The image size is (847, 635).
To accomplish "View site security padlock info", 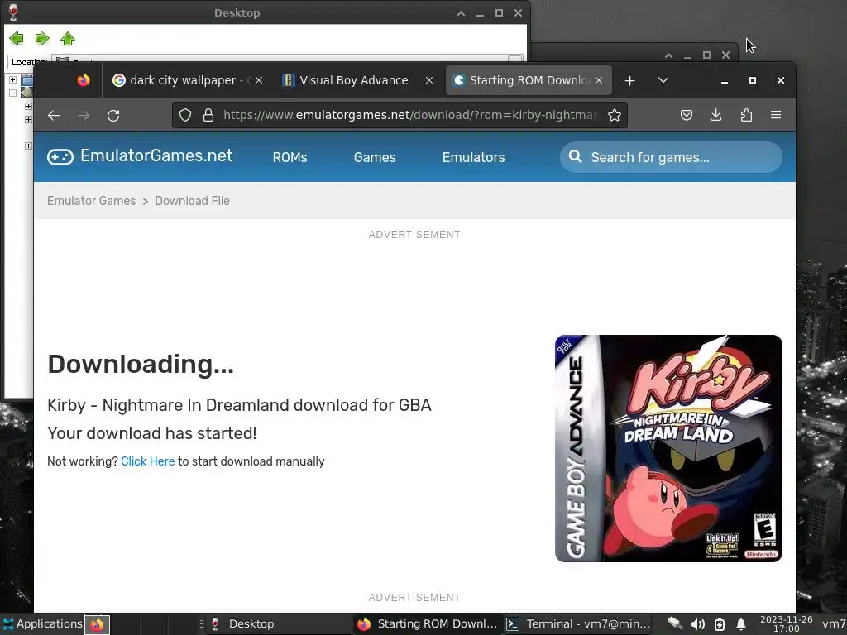I will [208, 115].
